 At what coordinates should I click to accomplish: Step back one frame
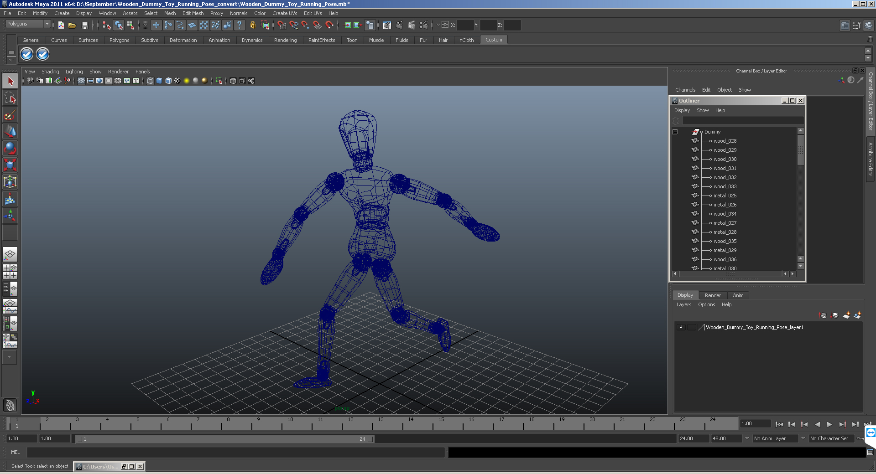coord(792,424)
